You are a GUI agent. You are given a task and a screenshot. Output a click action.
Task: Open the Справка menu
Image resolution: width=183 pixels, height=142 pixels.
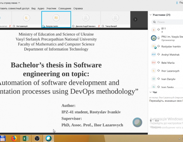pos(78,9)
